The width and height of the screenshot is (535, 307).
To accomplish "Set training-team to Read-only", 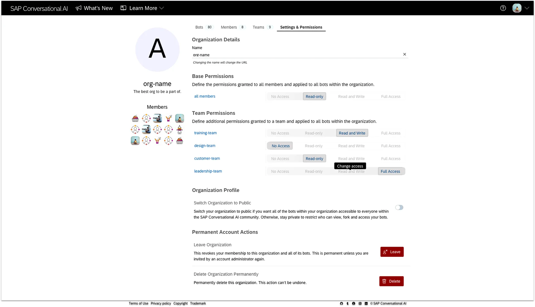I will click(x=314, y=133).
